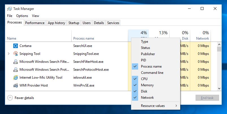This screenshot has height=114, width=227.
Task: Sort by the 4% CPU column header
Action: click(138, 34)
